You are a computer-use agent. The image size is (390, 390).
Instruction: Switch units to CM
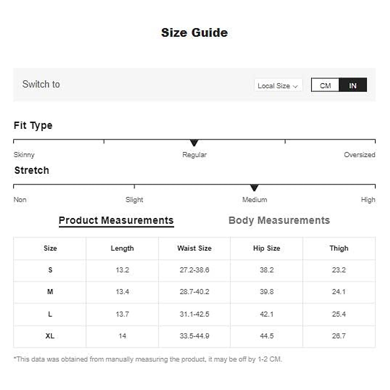[325, 85]
